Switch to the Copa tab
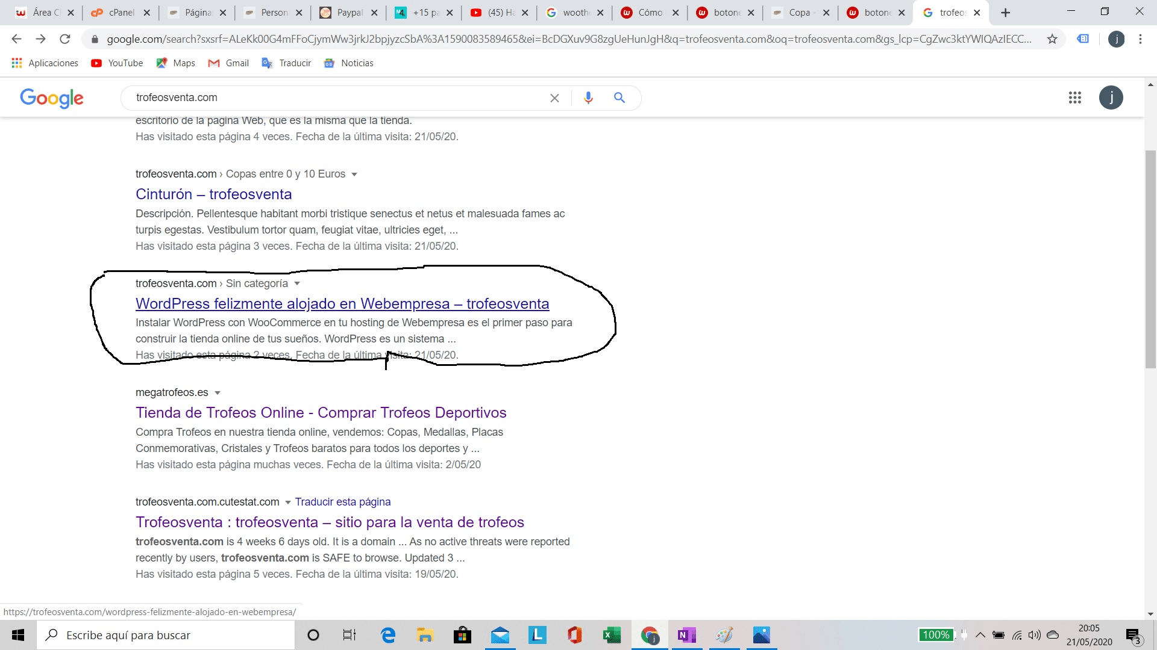This screenshot has width=1157, height=650. [799, 13]
